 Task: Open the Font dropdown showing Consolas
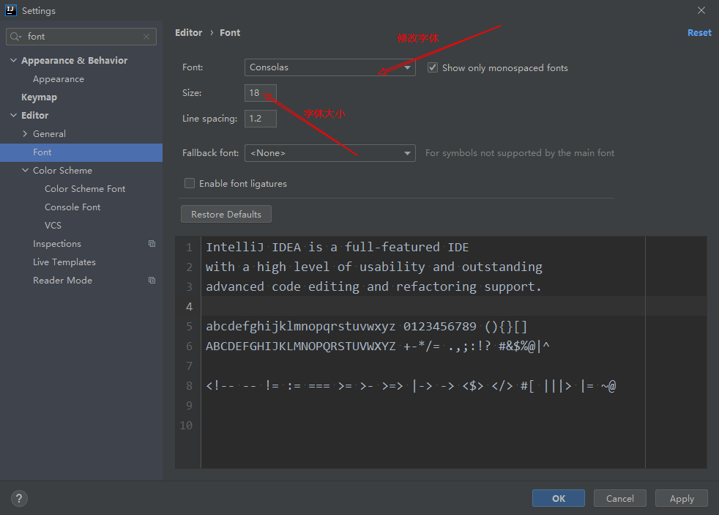point(329,67)
